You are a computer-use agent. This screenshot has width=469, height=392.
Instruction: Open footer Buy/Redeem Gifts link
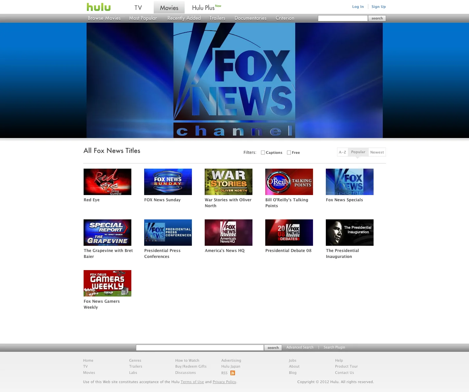191,366
